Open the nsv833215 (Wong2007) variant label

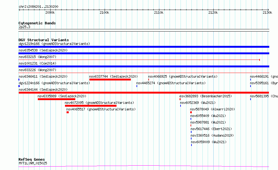point(37,57)
